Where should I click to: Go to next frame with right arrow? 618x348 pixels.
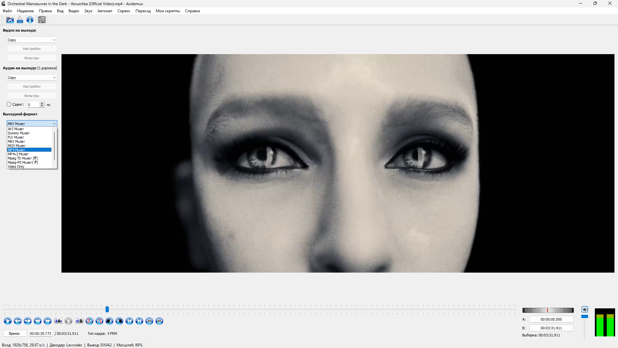(28, 321)
